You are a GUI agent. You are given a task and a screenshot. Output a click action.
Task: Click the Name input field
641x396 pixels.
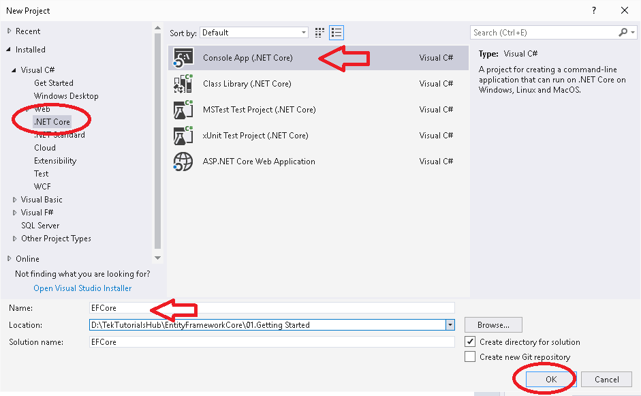tap(272, 307)
